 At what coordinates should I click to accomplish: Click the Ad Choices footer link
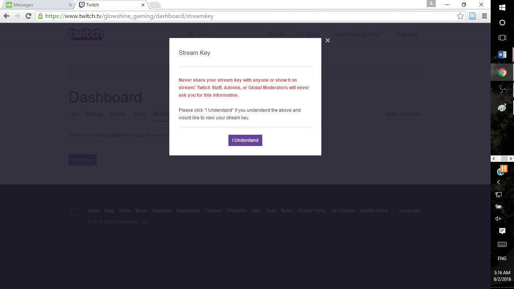coord(343,211)
